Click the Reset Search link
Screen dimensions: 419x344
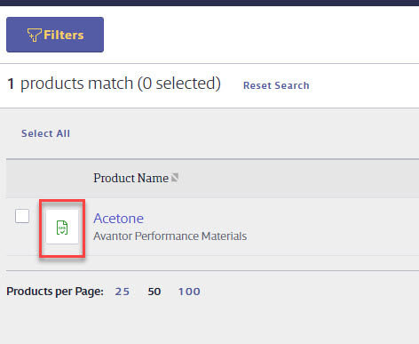(276, 85)
